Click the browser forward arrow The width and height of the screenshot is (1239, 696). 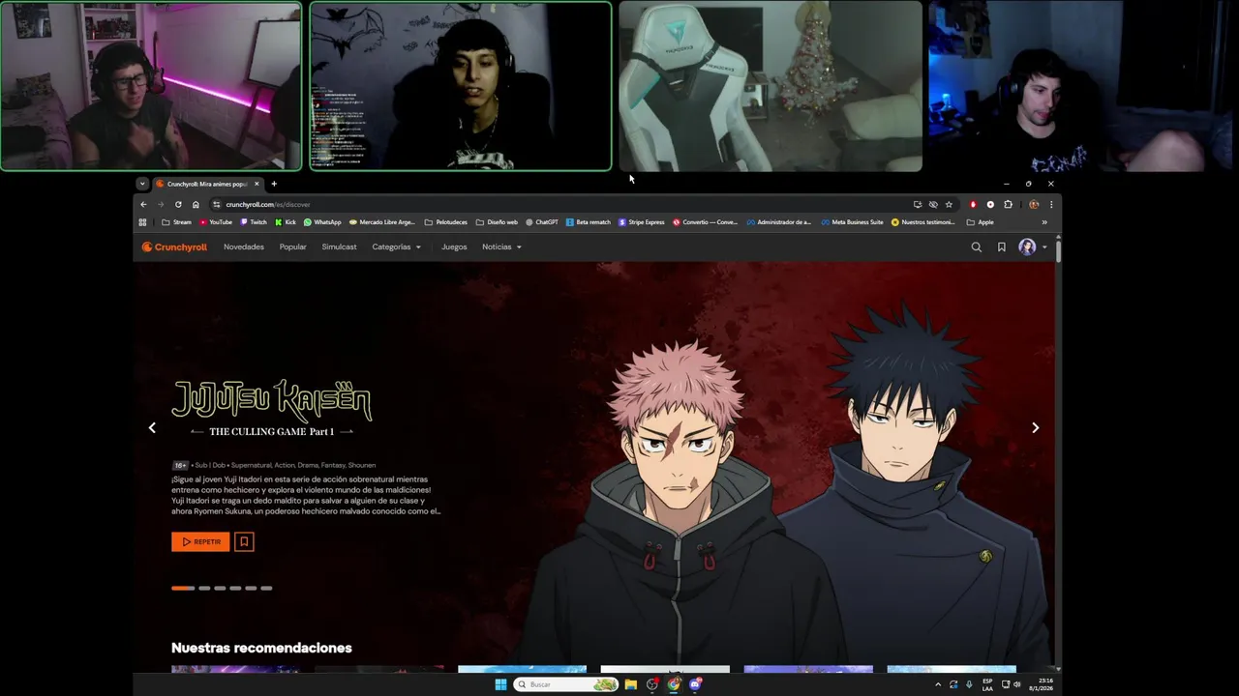161,204
